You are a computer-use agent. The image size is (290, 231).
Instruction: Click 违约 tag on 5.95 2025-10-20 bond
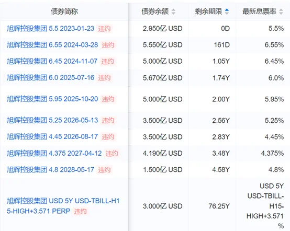108,99
